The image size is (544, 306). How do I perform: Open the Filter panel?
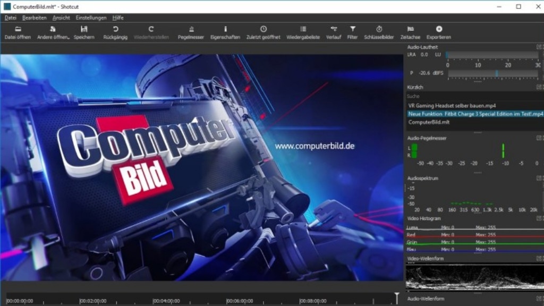(x=353, y=32)
